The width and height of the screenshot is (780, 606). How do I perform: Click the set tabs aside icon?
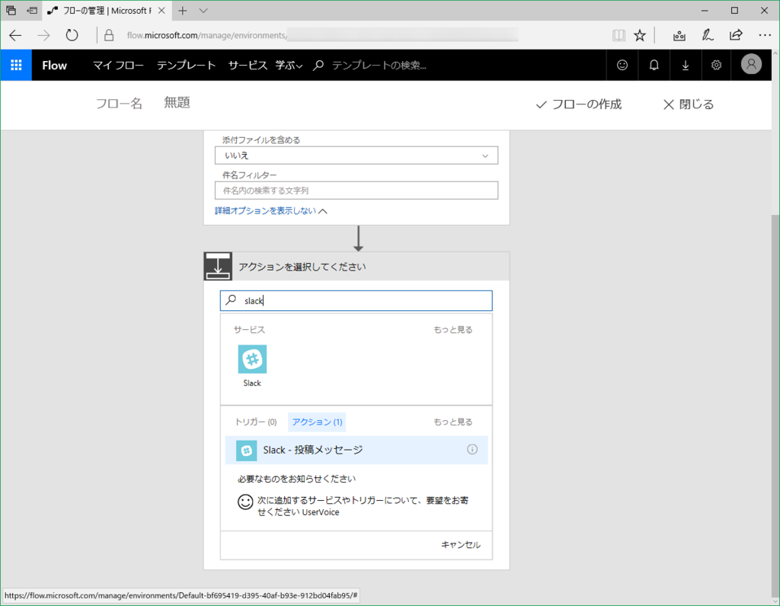[32, 11]
